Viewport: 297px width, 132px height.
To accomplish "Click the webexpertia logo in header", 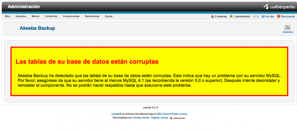I will [279, 7].
